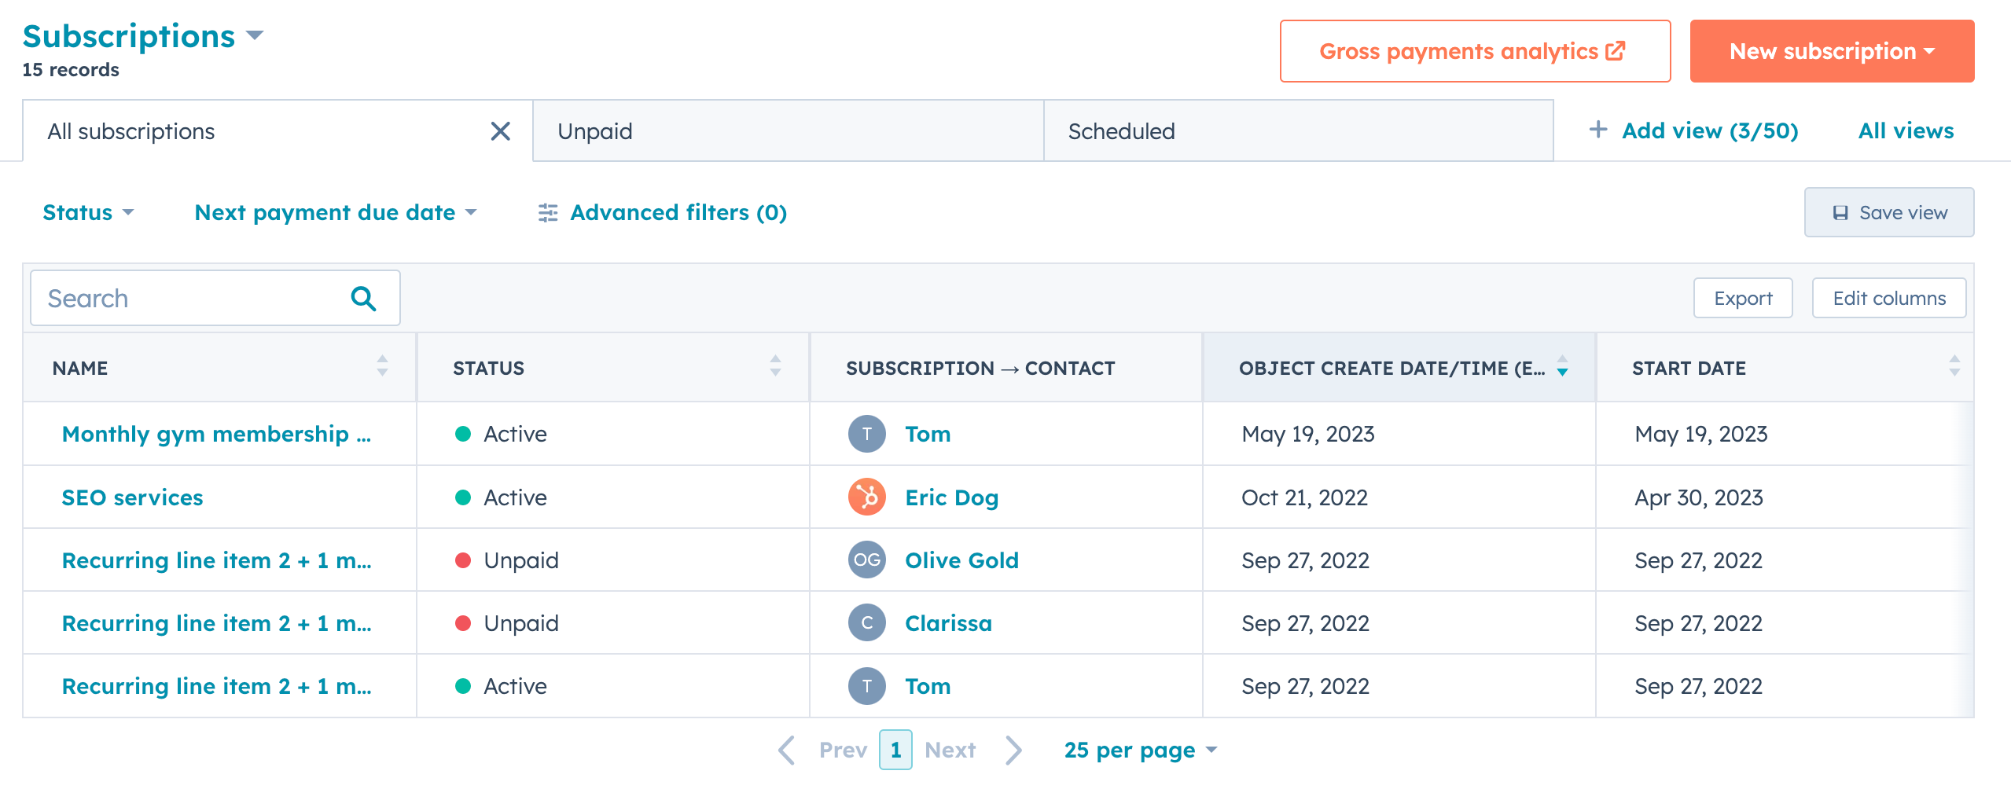Click the external link icon in Gross payments analytics

point(1614,50)
